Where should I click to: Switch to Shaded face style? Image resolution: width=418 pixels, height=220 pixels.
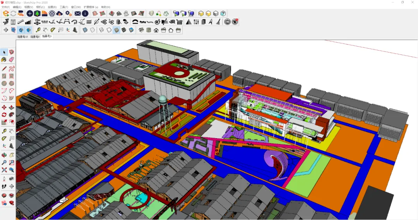pyautogui.click(x=116, y=30)
